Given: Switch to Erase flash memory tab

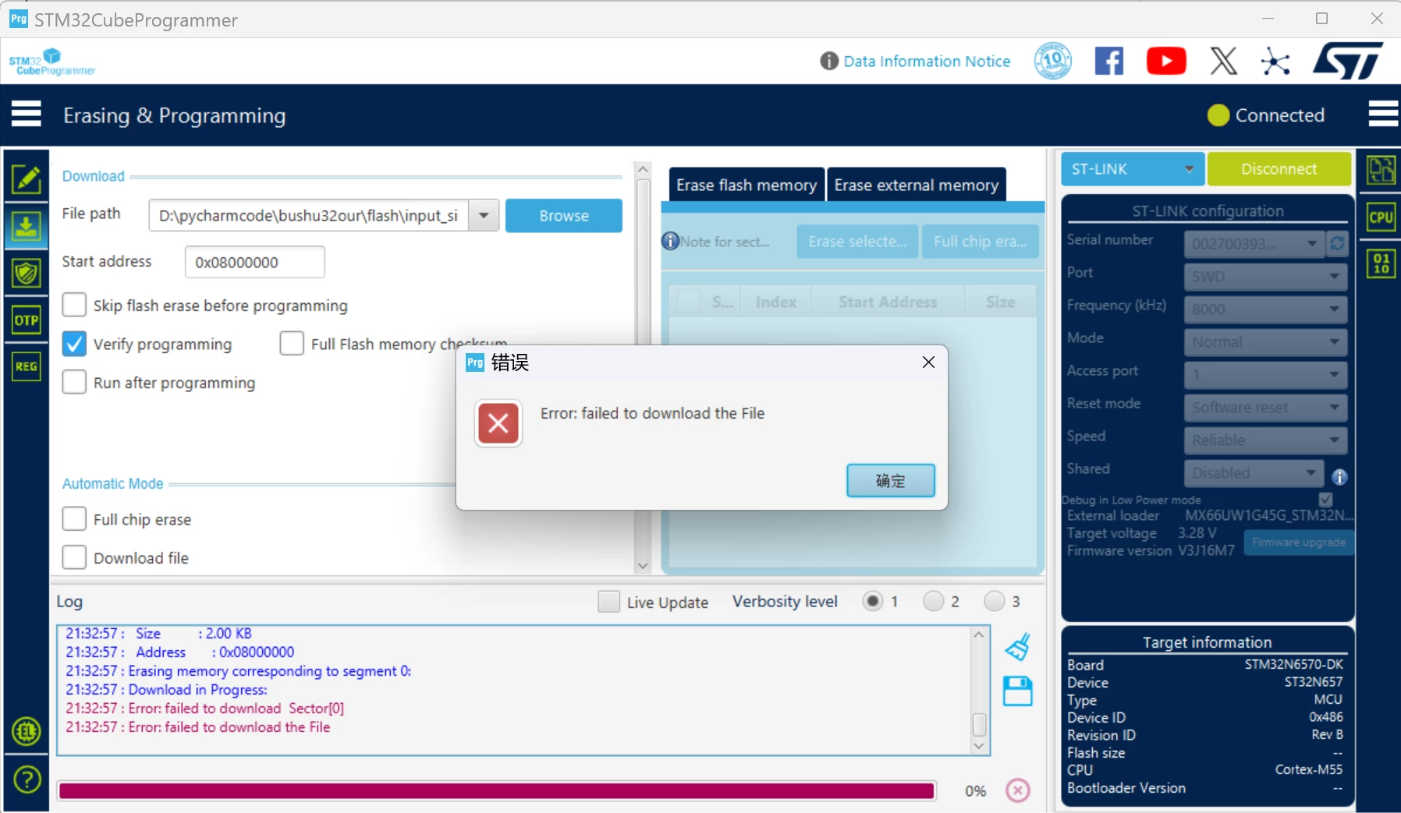Looking at the screenshot, I should click(747, 185).
